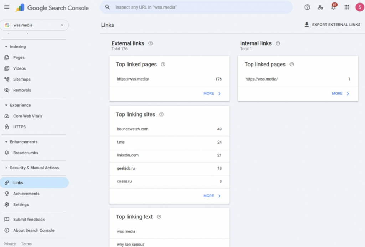
Task: Open the Privacy link
Action: (x=10, y=244)
